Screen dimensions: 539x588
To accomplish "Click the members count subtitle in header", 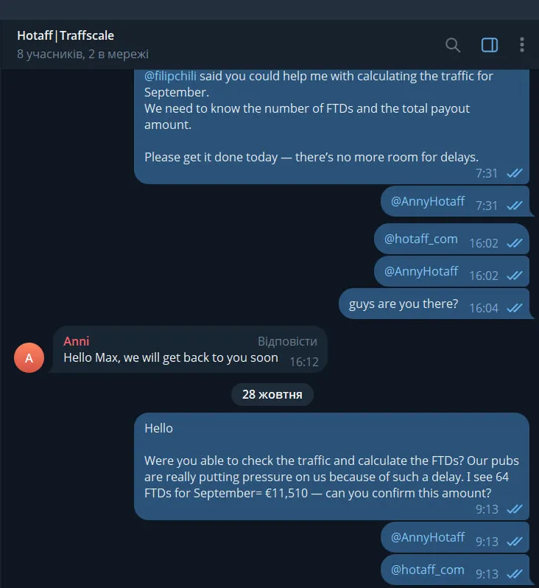I will pos(82,54).
